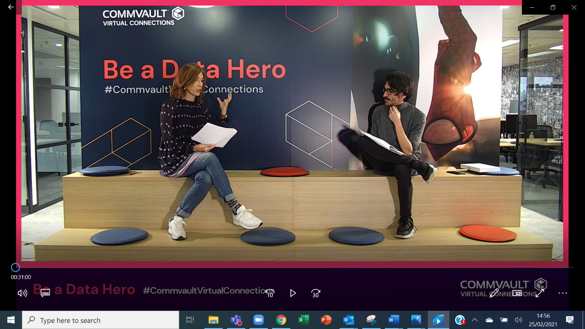Image resolution: width=585 pixels, height=329 pixels.
Task: Click the back arrow
Action: [11, 7]
